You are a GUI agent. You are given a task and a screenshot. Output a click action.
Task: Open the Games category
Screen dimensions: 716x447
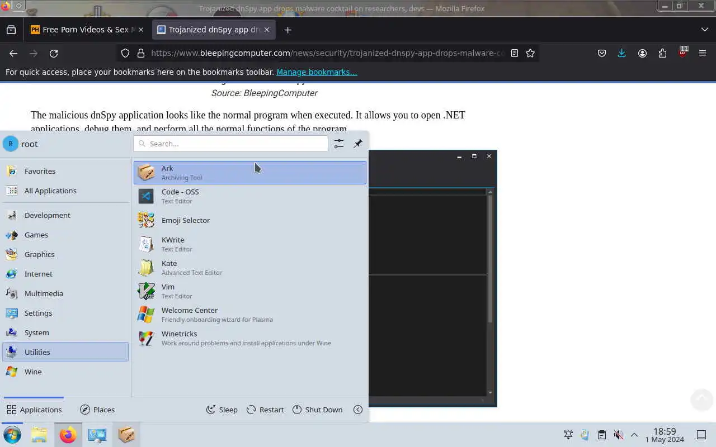click(x=65, y=235)
